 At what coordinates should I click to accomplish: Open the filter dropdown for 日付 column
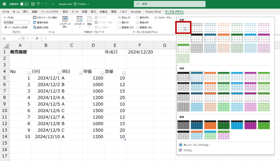[59, 73]
